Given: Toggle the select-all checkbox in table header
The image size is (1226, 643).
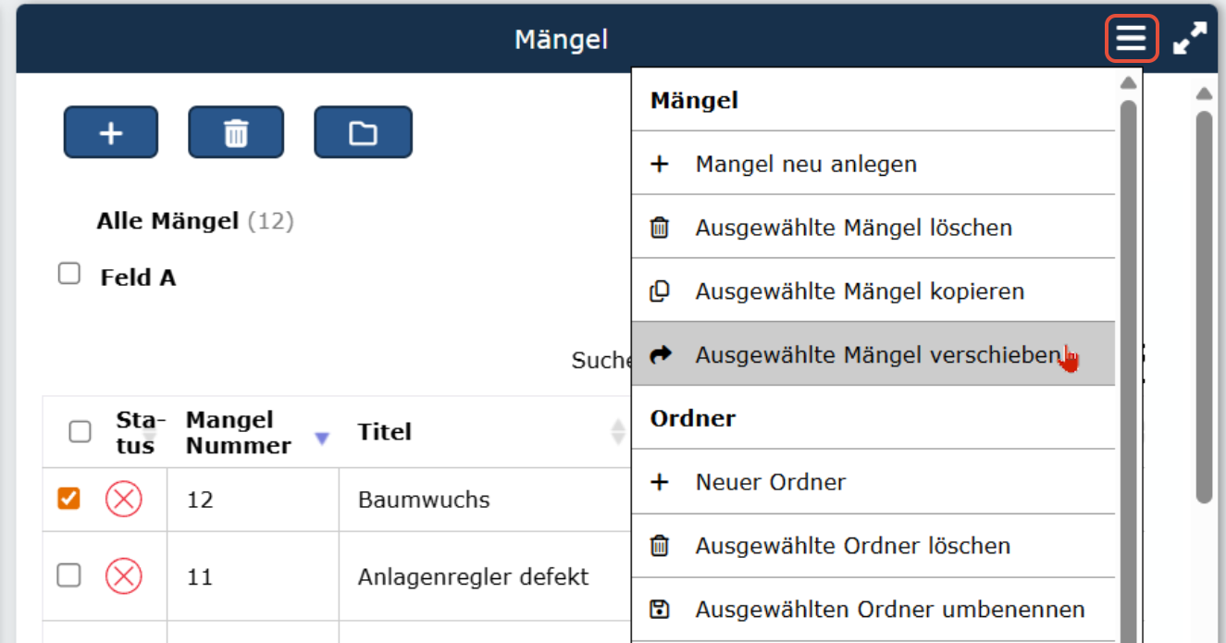Looking at the screenshot, I should point(80,431).
